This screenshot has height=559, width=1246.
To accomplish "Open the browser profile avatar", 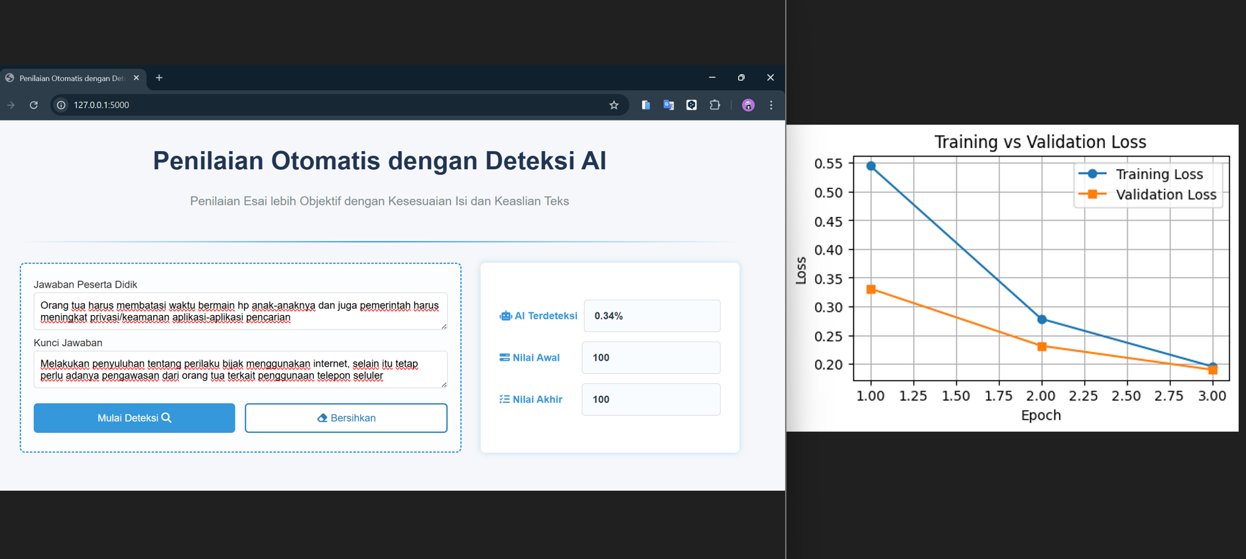I will [748, 105].
